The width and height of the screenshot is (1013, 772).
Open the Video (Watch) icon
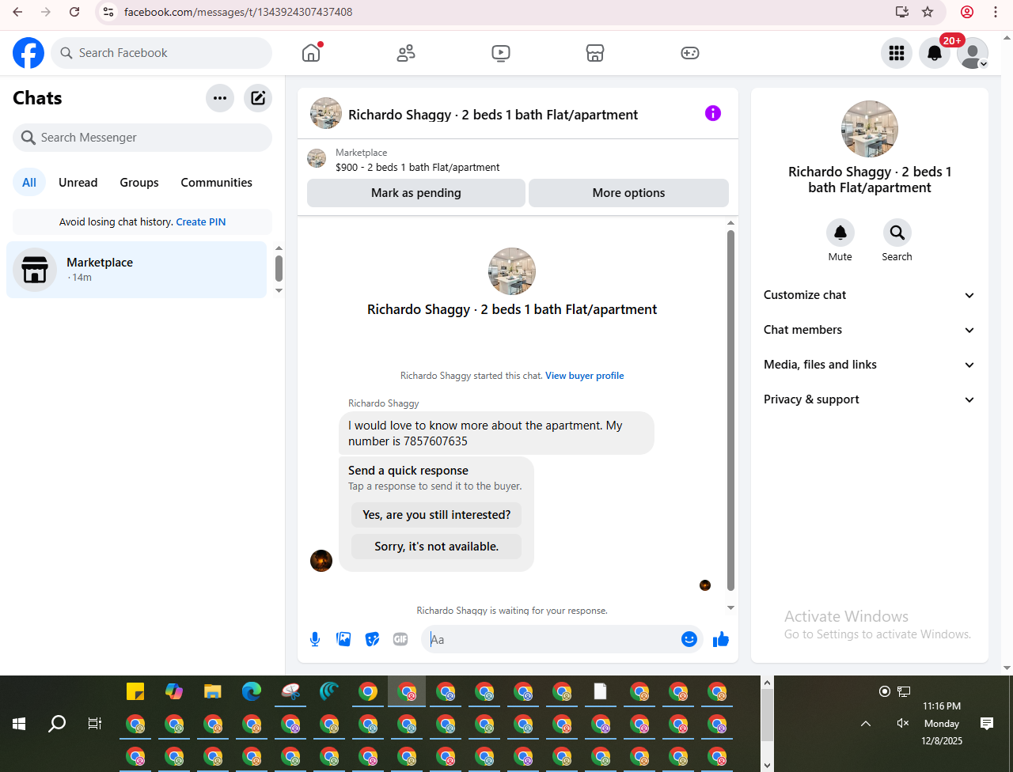501,53
